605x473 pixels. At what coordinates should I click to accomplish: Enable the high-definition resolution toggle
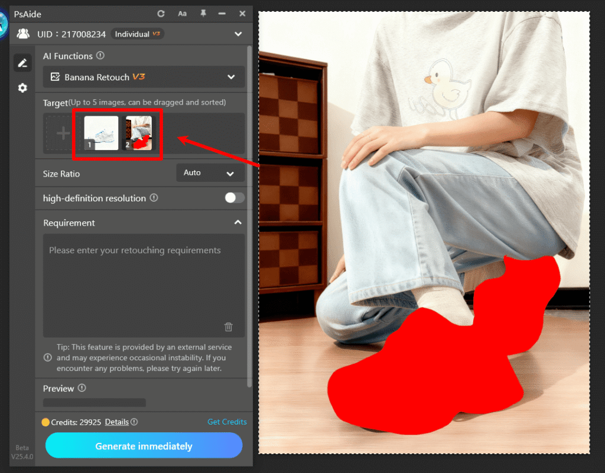(x=233, y=198)
